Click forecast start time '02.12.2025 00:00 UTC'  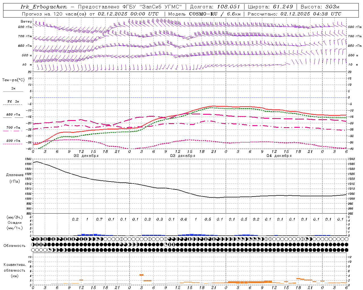click(x=128, y=14)
